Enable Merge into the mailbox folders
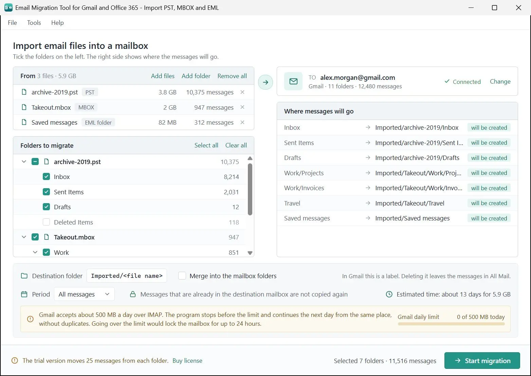This screenshot has height=376, width=531. 182,276
